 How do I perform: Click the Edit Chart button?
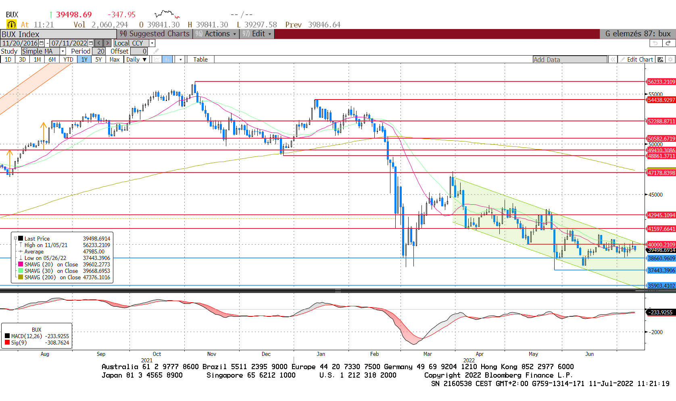(636, 60)
